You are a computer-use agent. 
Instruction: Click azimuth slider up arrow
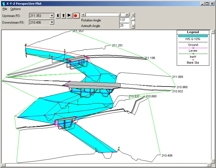click(x=133, y=15)
